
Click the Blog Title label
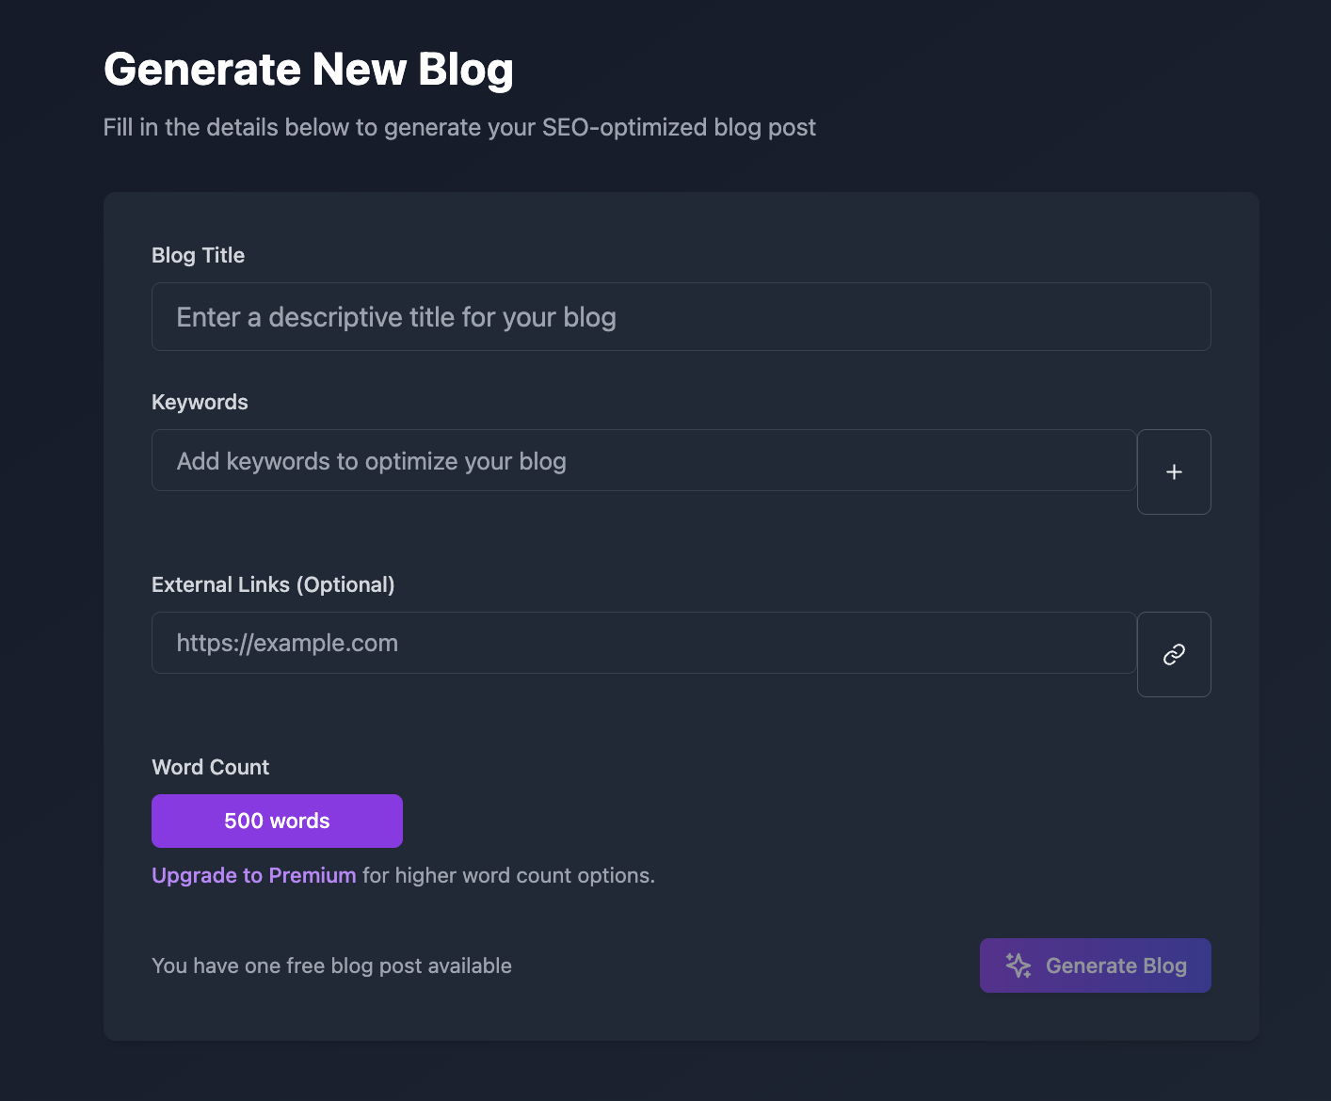[198, 255]
